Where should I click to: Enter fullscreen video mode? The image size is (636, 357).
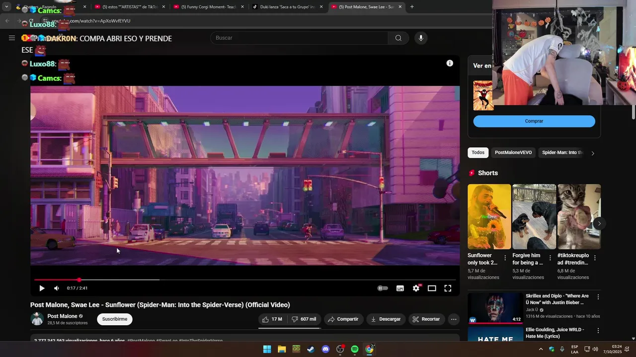[448, 288]
